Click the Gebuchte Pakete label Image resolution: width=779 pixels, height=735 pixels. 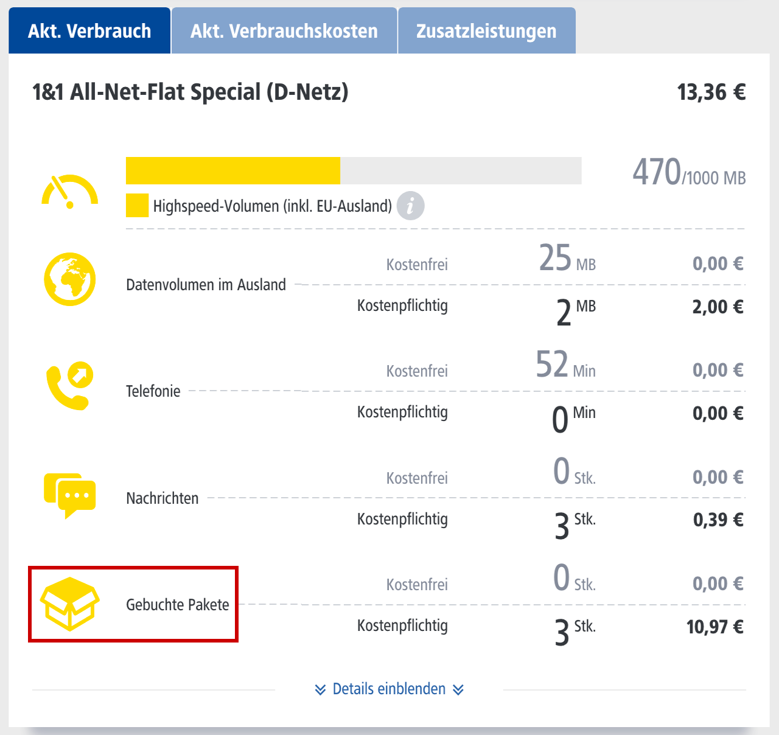(x=178, y=604)
